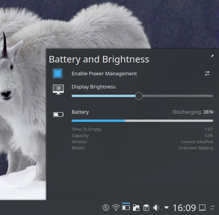
Task: Open the circled 5 notifications tray icon
Action: coord(106,208)
